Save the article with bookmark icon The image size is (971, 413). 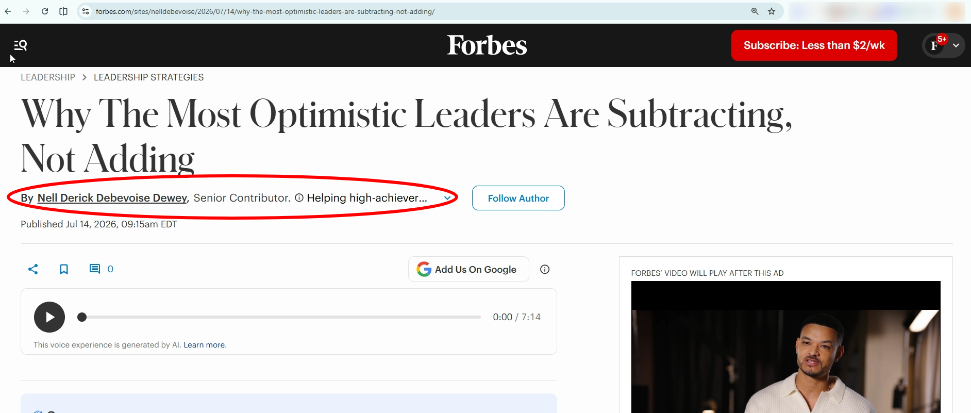click(x=64, y=269)
